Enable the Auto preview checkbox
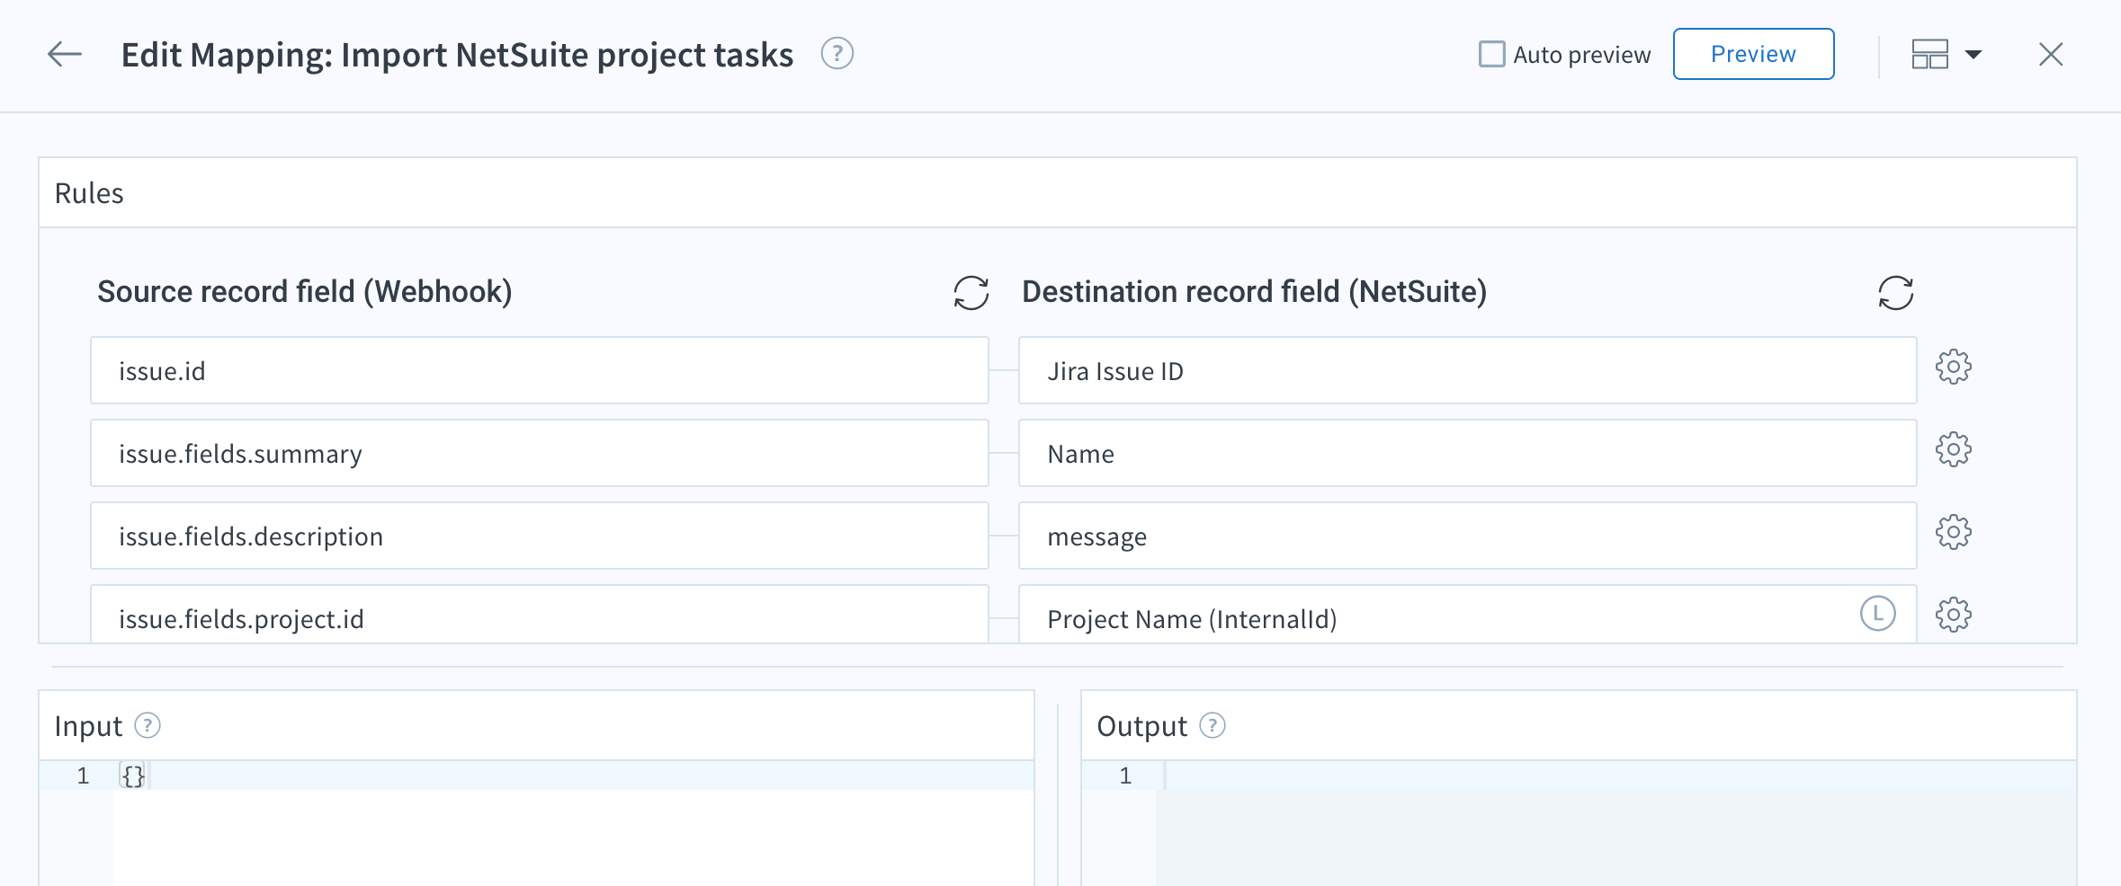 click(x=1491, y=54)
